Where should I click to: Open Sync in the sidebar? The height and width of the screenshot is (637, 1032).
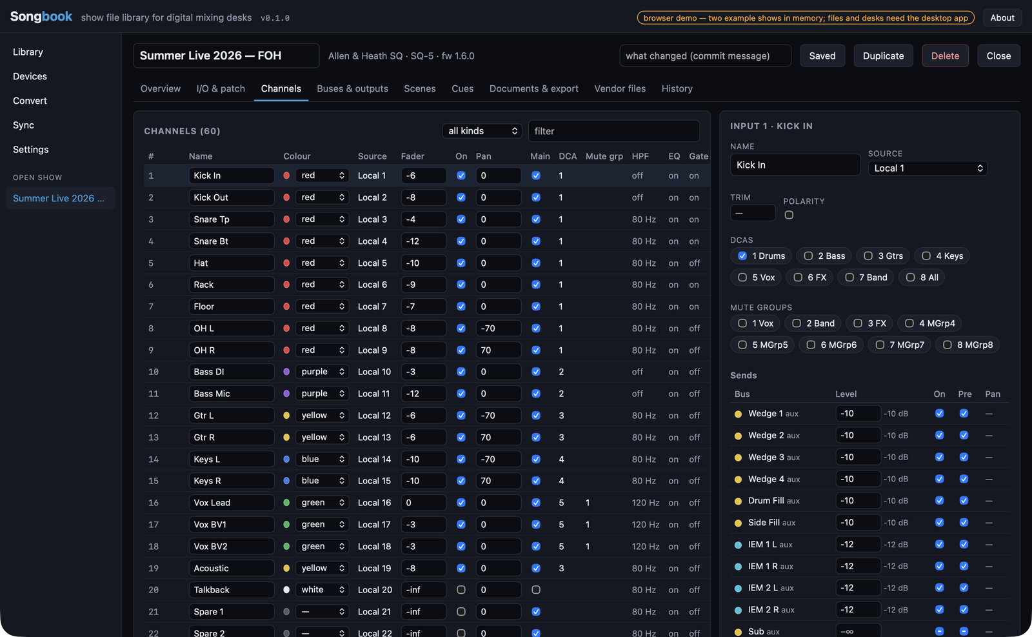61,125
